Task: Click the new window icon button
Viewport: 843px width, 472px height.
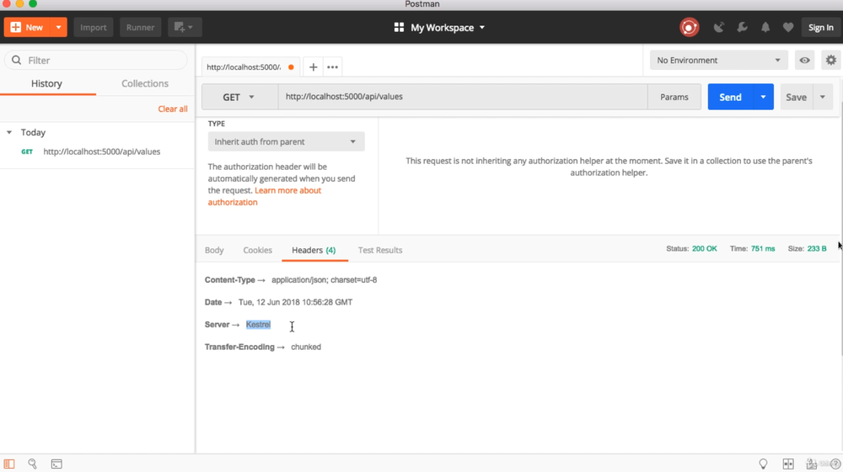Action: [x=185, y=28]
